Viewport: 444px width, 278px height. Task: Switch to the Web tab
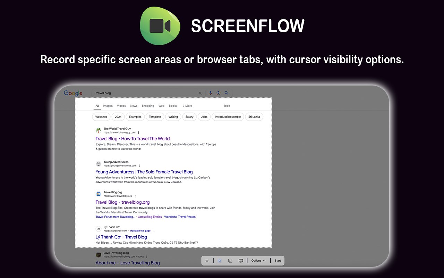point(162,106)
